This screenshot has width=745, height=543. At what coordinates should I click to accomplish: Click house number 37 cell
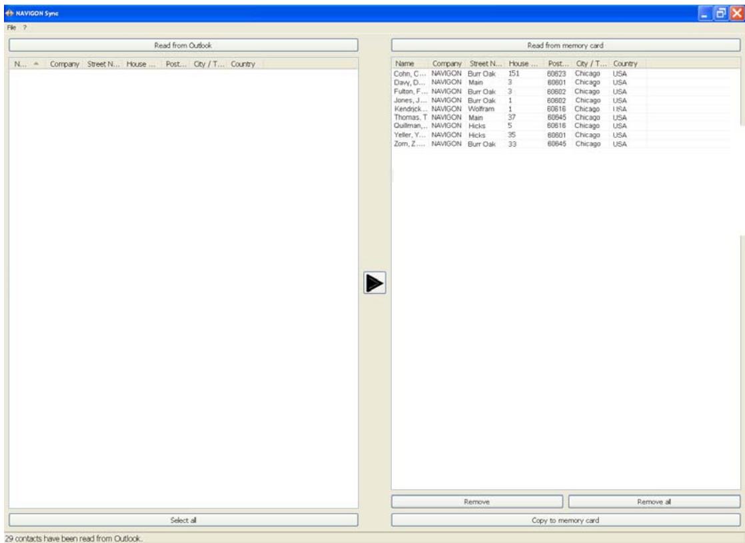tap(512, 117)
